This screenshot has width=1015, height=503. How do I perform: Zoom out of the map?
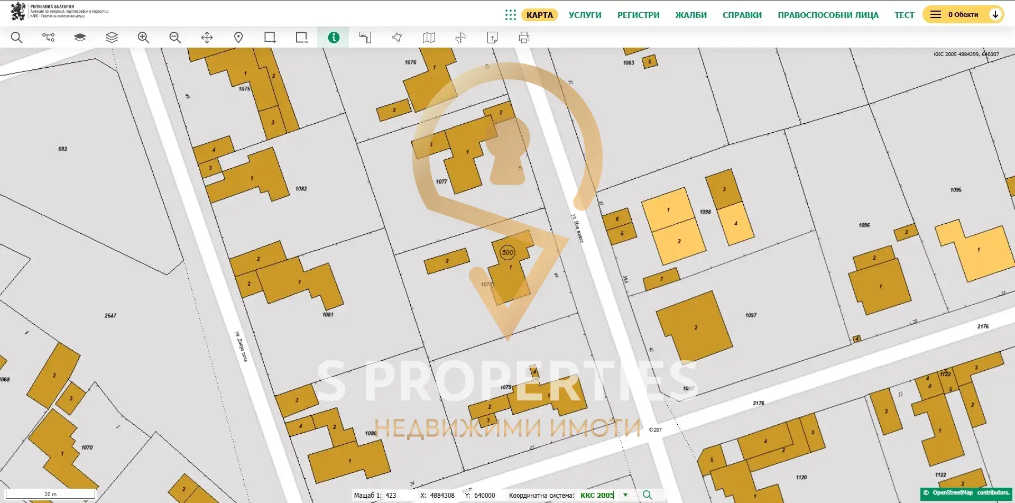click(x=175, y=38)
